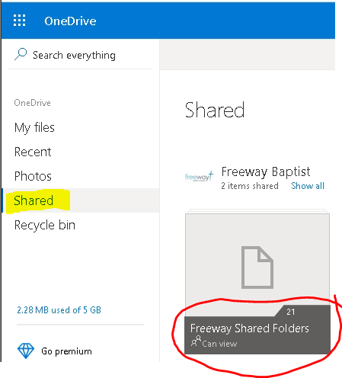Image resolution: width=342 pixels, height=378 pixels.
Task: Open Photos in sidebar
Action: pyautogui.click(x=33, y=176)
